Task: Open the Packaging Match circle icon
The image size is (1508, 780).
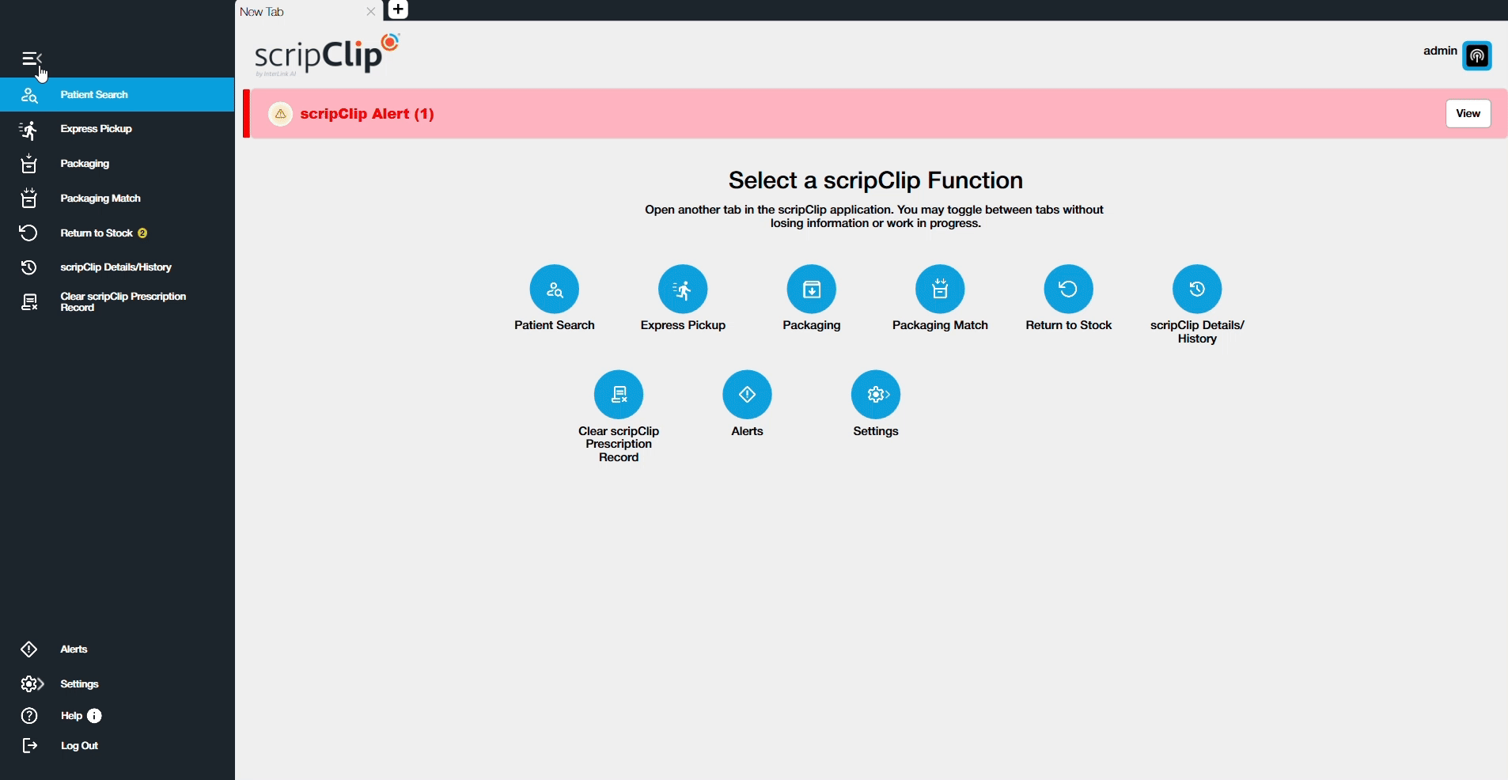Action: tap(939, 289)
